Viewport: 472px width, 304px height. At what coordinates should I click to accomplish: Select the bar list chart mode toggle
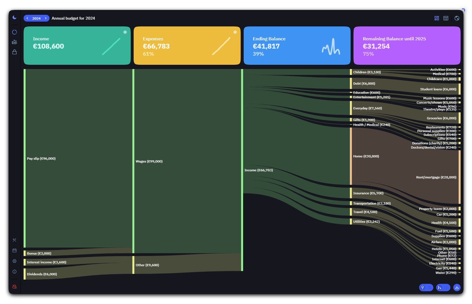click(447, 288)
